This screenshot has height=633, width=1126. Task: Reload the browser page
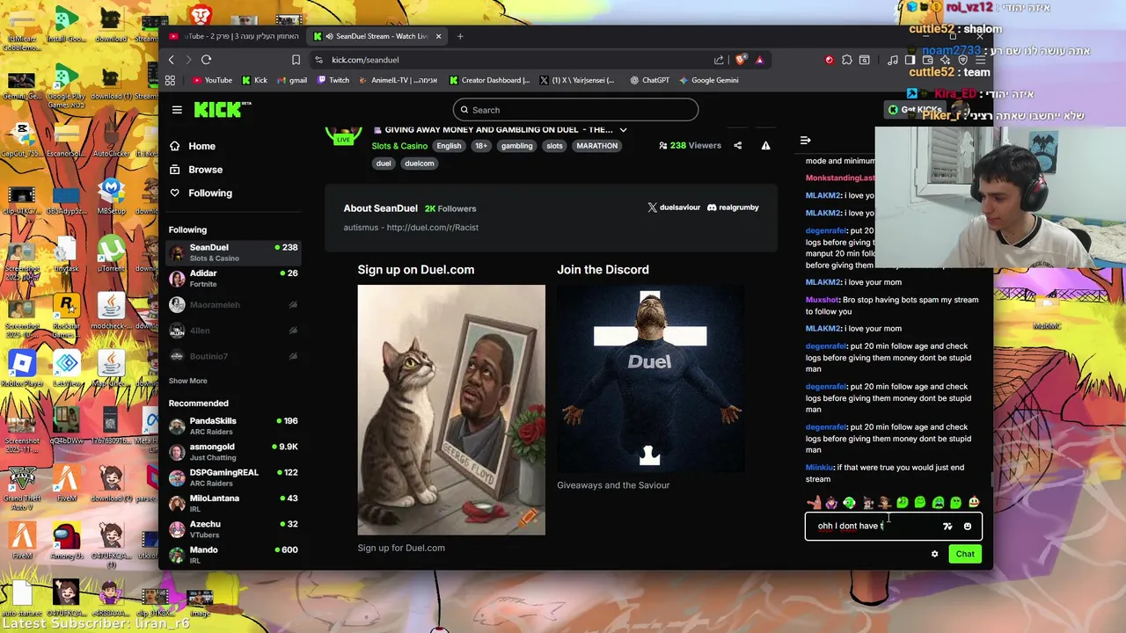(x=206, y=60)
